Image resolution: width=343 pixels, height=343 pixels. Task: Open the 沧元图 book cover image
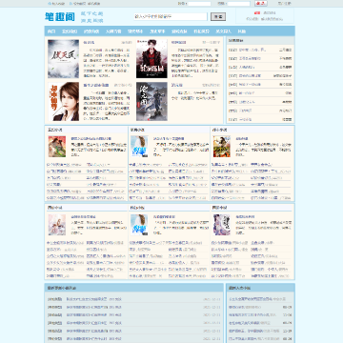[151, 102]
